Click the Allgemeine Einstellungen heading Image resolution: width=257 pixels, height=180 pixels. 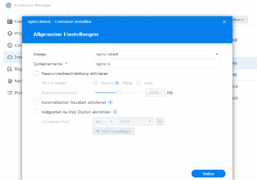(66, 34)
